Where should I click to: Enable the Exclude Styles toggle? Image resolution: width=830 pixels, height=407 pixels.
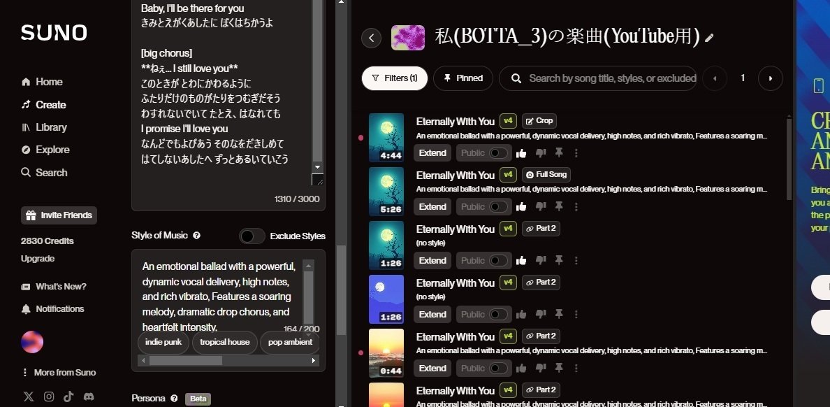coord(252,236)
